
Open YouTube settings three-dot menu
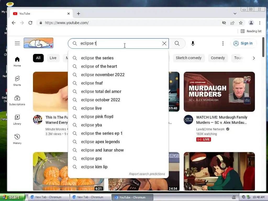(223, 43)
